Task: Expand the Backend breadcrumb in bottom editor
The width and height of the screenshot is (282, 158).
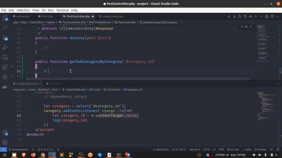Action: pyautogui.click(x=44, y=90)
